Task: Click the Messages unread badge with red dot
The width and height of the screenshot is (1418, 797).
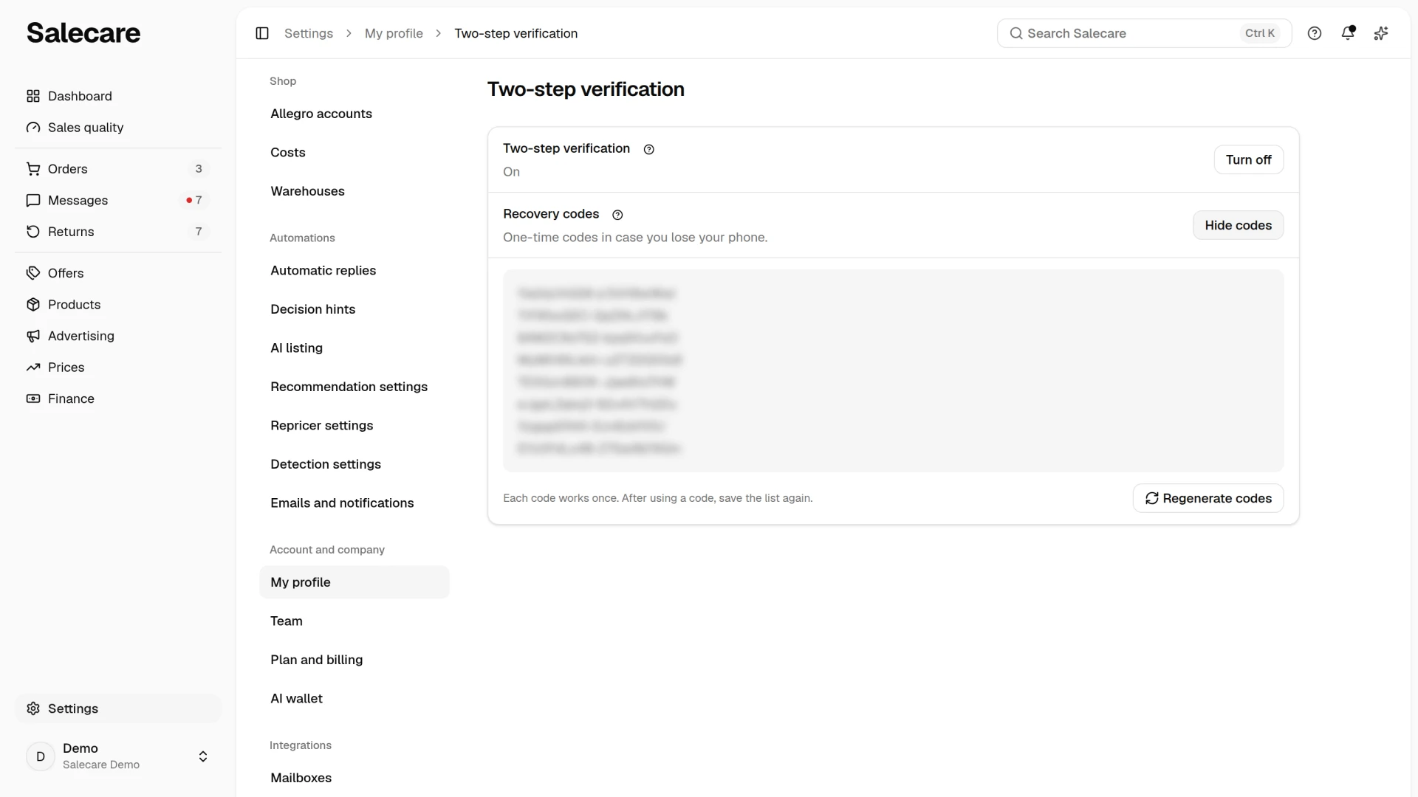Action: click(x=194, y=201)
